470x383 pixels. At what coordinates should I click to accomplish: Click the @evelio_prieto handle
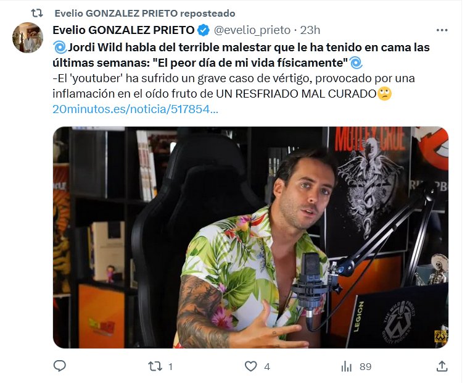pos(252,30)
